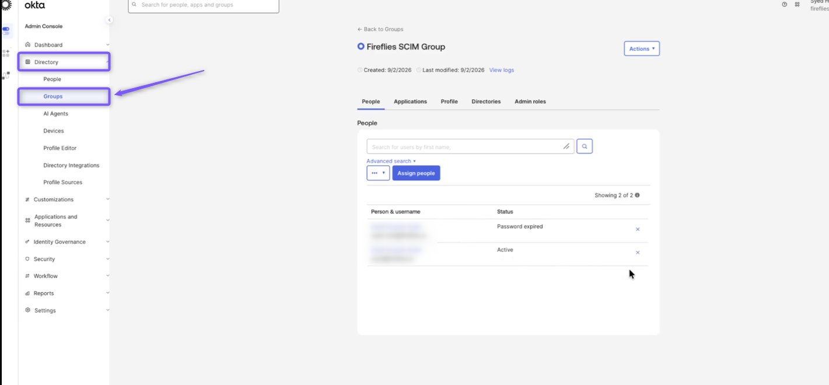This screenshot has height=385, width=829.
Task: Expand the Dashboard menu chevron
Action: [107, 45]
